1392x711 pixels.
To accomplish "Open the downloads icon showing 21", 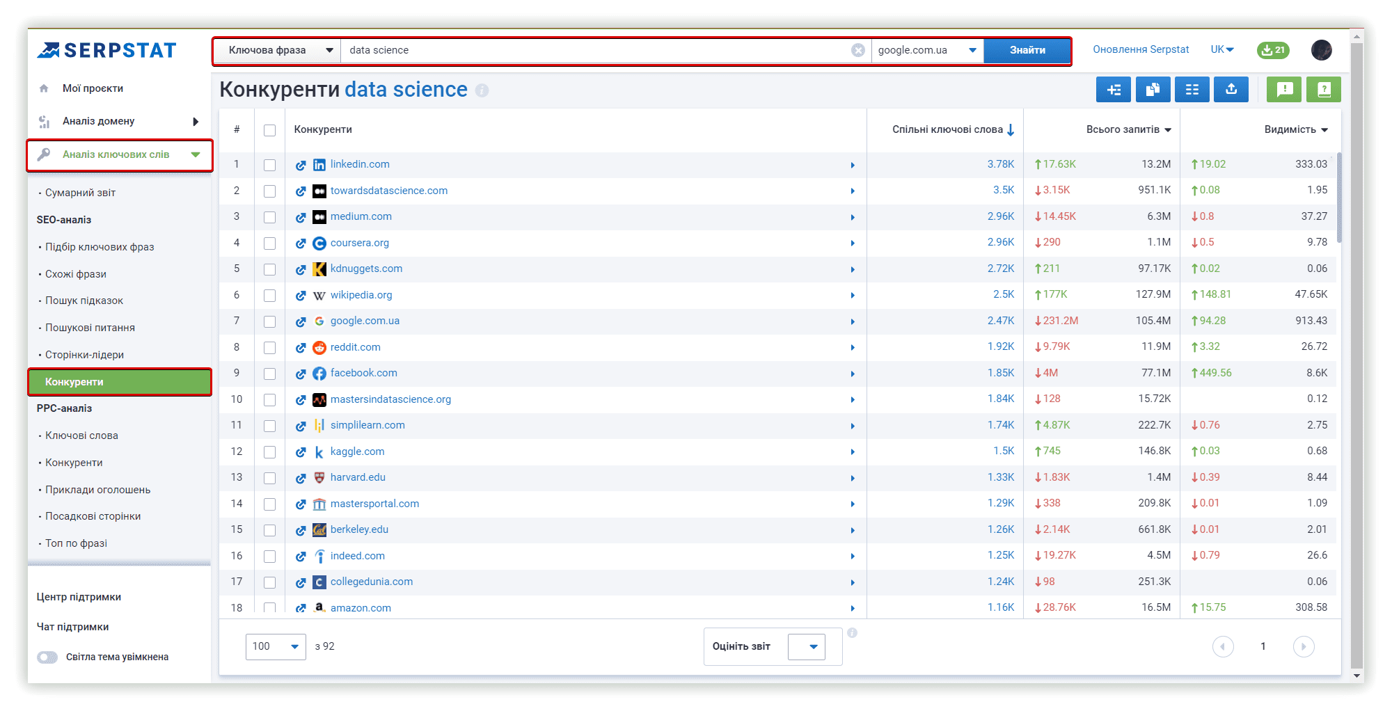I will tap(1273, 50).
